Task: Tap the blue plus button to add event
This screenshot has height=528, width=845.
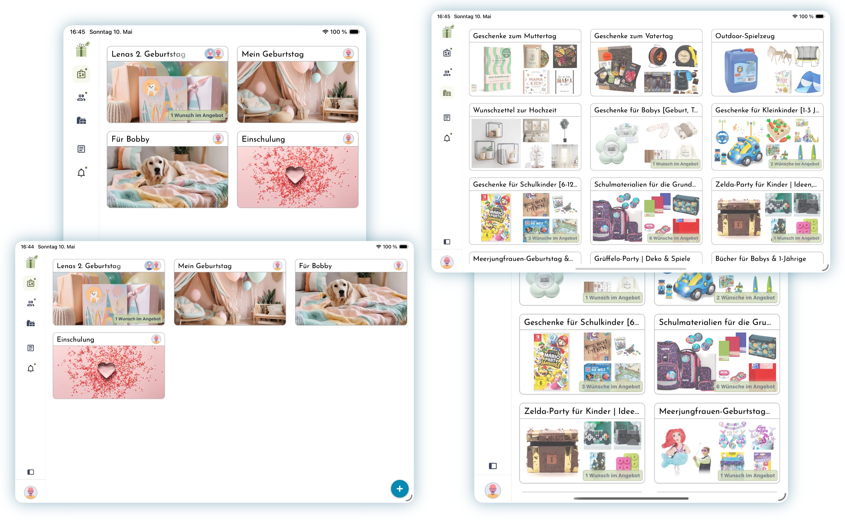Action: (x=399, y=489)
